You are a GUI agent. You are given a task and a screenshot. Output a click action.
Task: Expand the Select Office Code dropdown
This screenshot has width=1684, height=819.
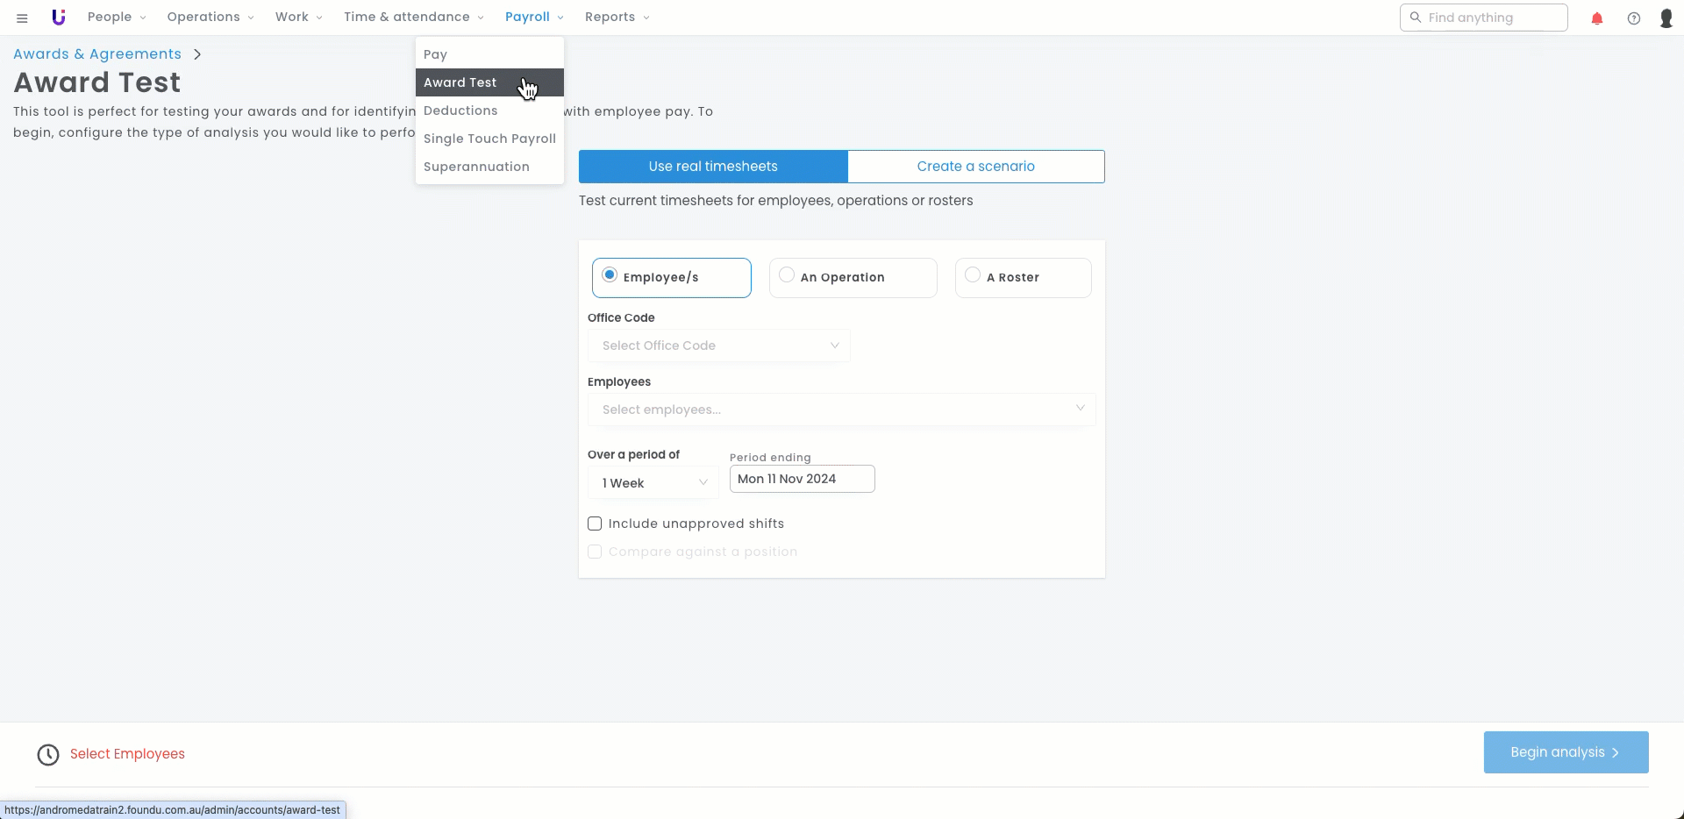(x=718, y=345)
